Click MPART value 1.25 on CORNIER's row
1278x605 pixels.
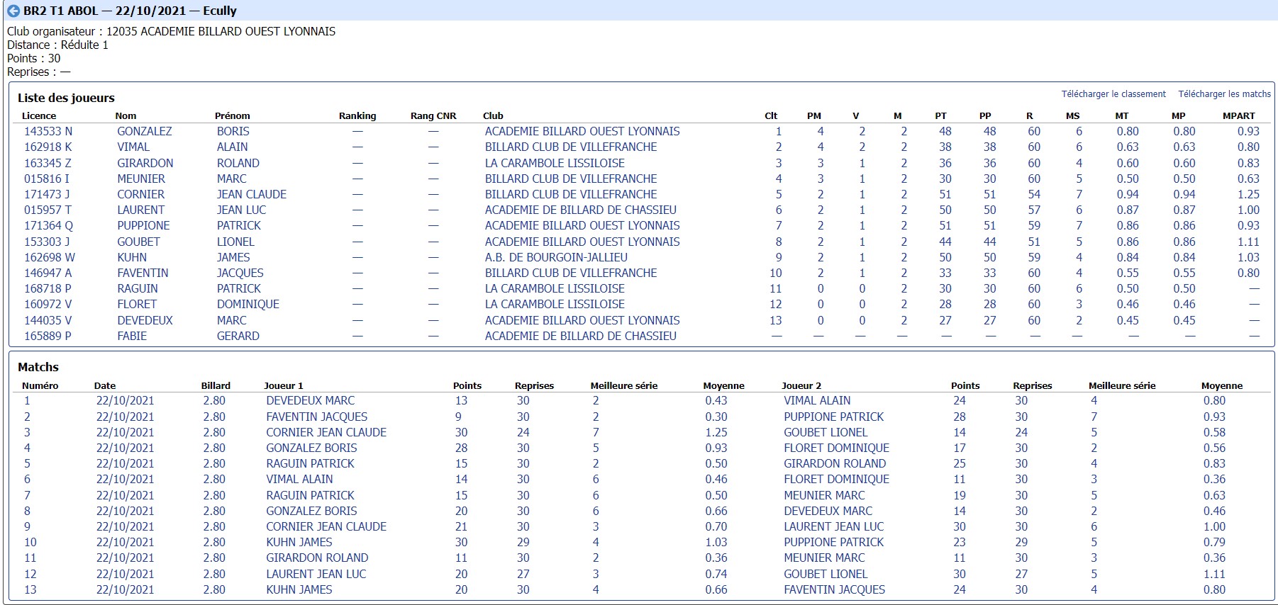1248,194
